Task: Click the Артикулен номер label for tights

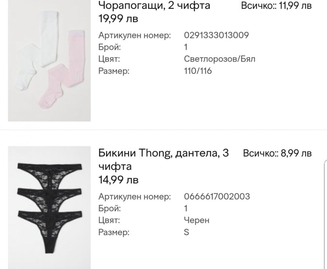Action: tap(134, 35)
